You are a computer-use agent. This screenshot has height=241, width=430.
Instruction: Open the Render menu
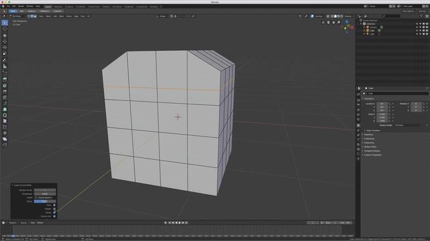click(x=21, y=6)
